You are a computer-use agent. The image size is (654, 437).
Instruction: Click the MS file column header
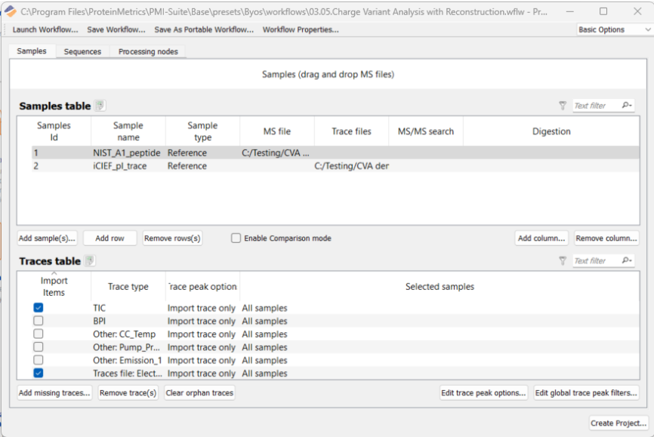coord(277,131)
